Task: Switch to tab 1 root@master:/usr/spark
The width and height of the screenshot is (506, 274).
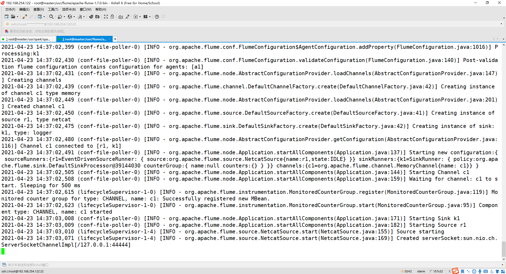Action: [28, 39]
